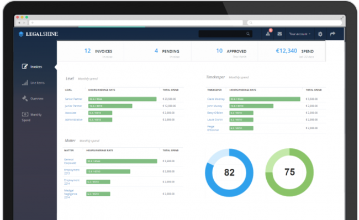Open the Employment 2213 matter link

pos(72,171)
